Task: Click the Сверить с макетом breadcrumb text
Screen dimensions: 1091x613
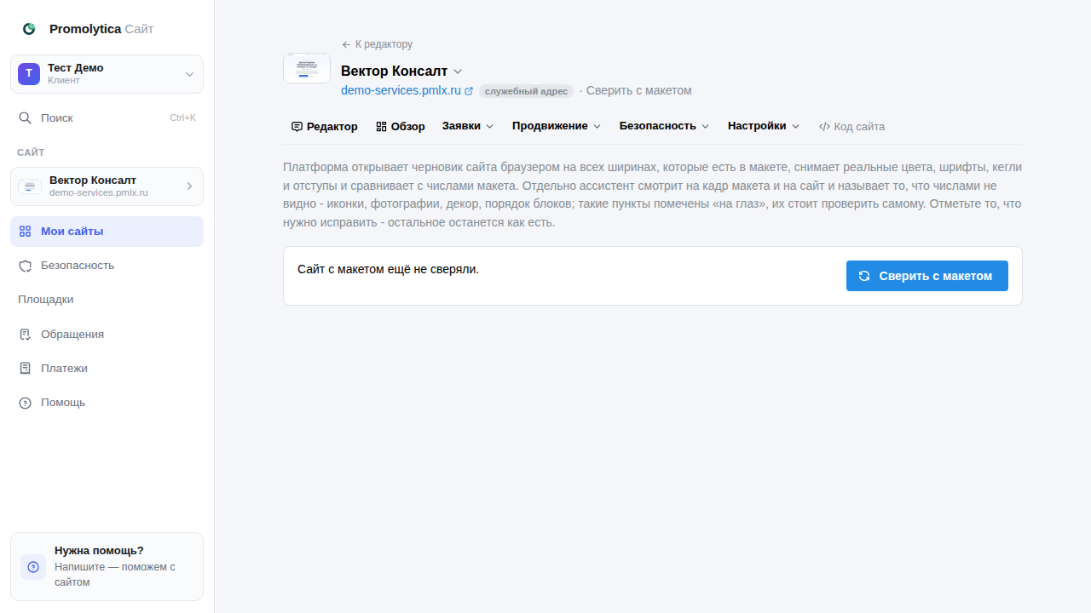Action: tap(639, 90)
